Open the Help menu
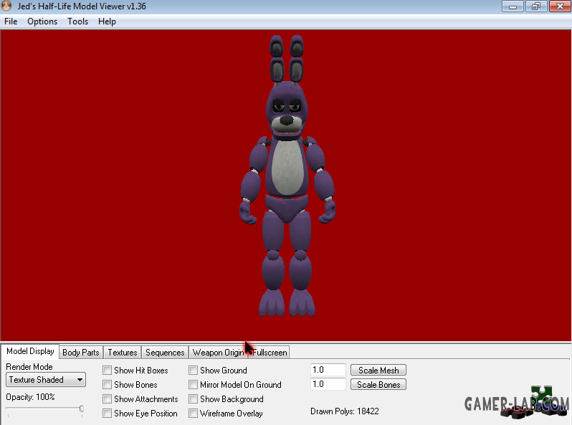This screenshot has height=425, width=572. click(107, 22)
